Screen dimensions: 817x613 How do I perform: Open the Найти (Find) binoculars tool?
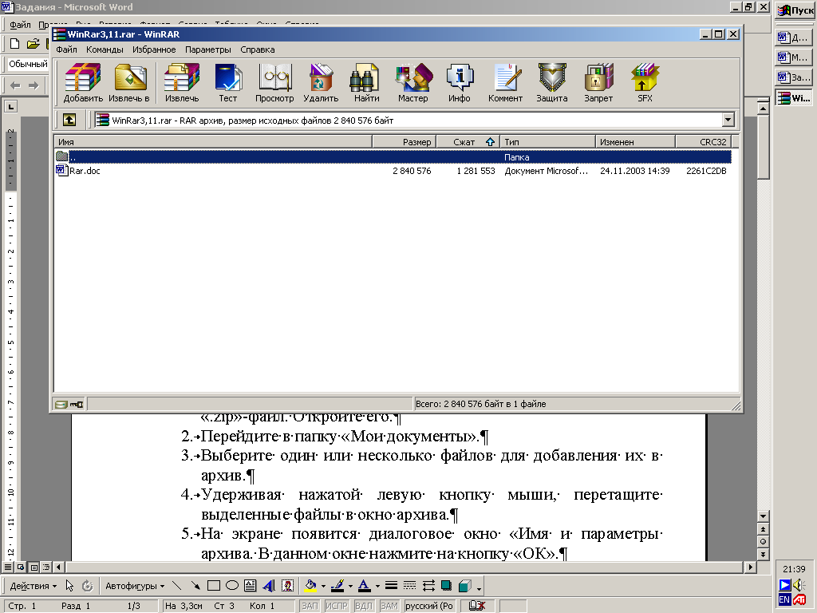[x=367, y=83]
